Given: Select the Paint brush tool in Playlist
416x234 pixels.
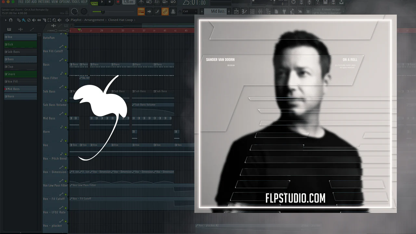Looking at the screenshot, I should coord(24,20).
